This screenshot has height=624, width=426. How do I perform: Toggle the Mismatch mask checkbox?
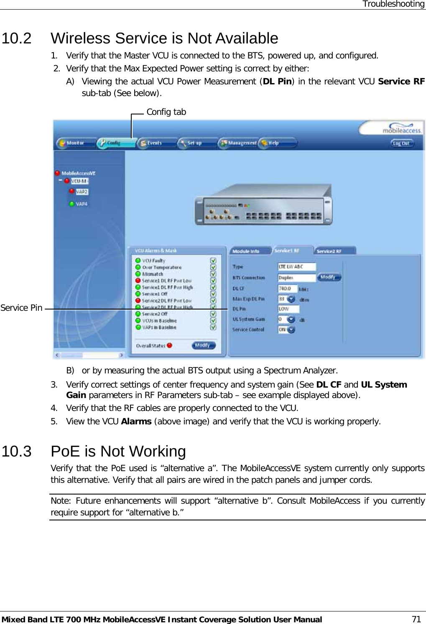[x=213, y=274]
